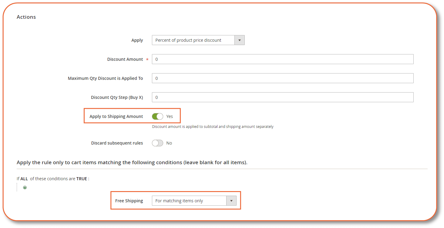
Task: Open the Apply discount type dropdown
Action: tap(198, 40)
